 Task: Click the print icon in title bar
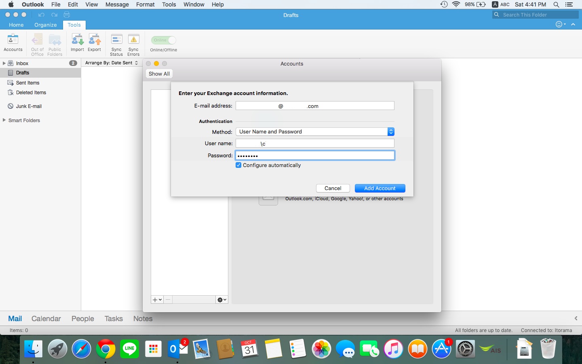click(x=67, y=15)
